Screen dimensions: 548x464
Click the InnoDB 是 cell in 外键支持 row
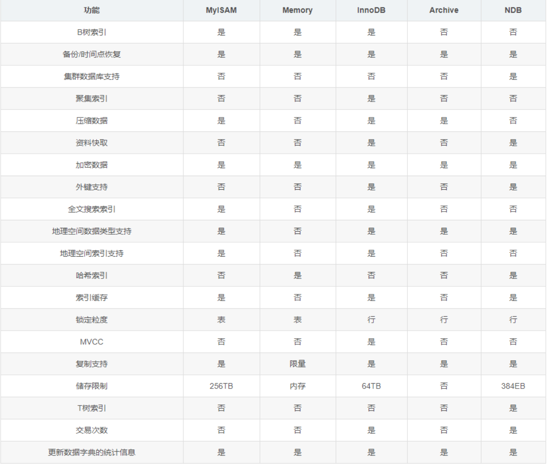(371, 187)
